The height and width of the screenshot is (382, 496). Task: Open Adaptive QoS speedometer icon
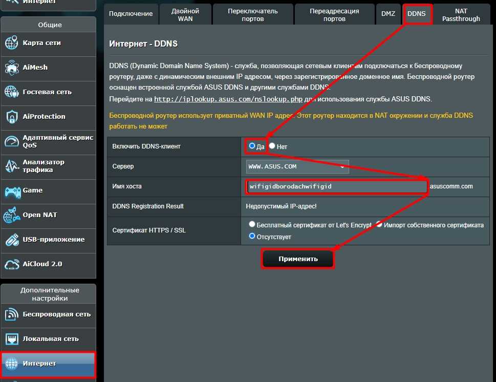[x=12, y=141]
